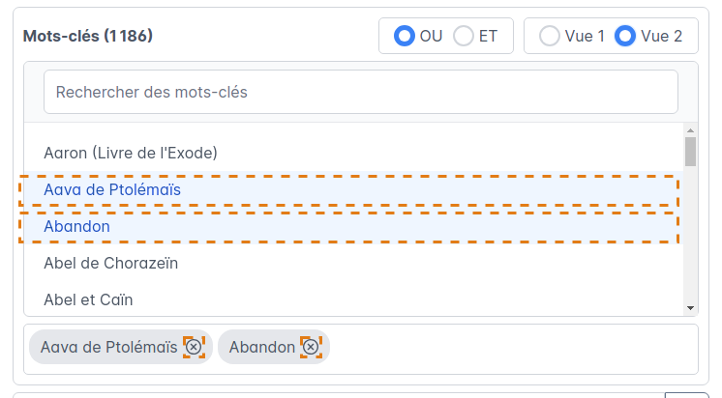
Task: Choose the Abel et Caïn keyword
Action: point(88,298)
